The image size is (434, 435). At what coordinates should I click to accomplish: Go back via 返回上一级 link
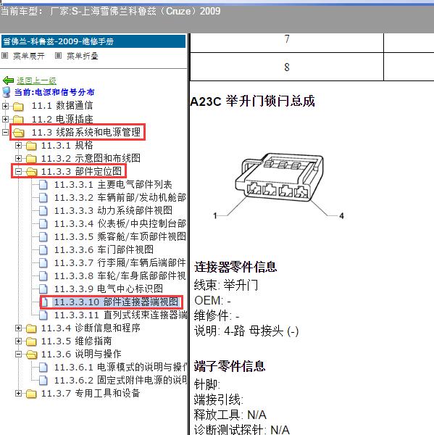point(36,80)
